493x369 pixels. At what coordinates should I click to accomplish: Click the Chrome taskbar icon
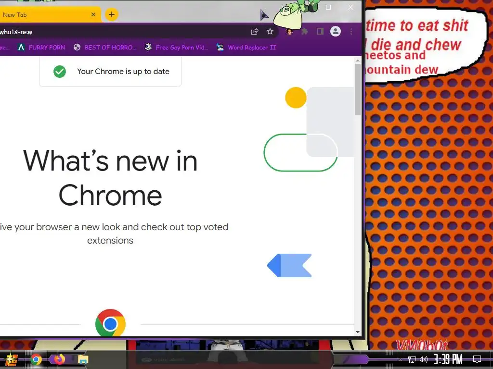[x=36, y=359]
